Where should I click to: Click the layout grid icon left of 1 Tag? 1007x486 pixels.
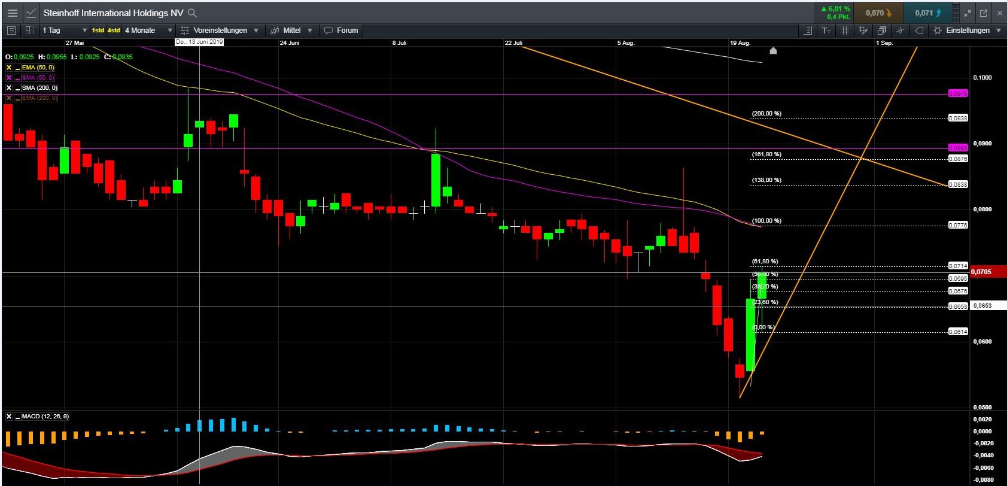click(29, 30)
